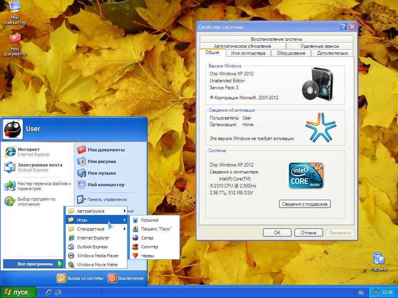The height and width of the screenshot is (298, 398).
Task: Open Мои рисунки folder in Start menu
Action: (97, 161)
